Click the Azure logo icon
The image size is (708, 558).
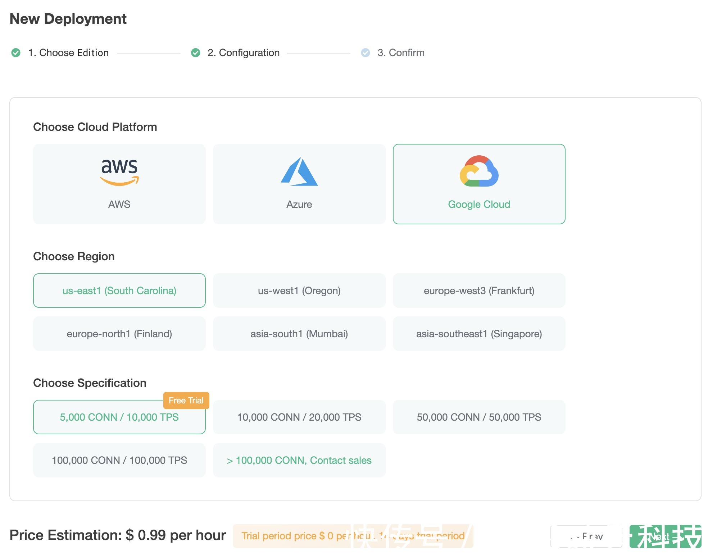point(299,171)
